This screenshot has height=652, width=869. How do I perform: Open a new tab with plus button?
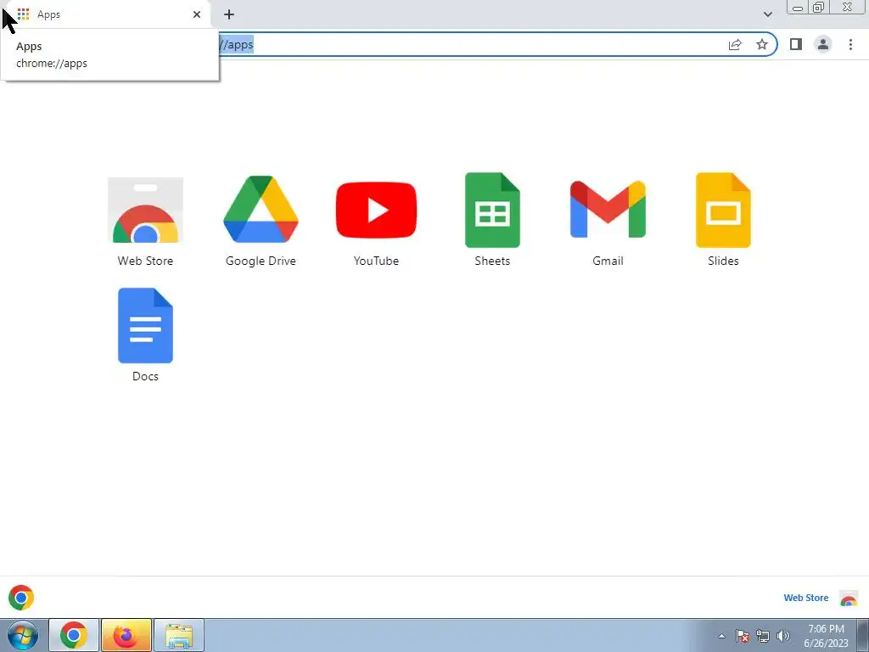[x=229, y=14]
